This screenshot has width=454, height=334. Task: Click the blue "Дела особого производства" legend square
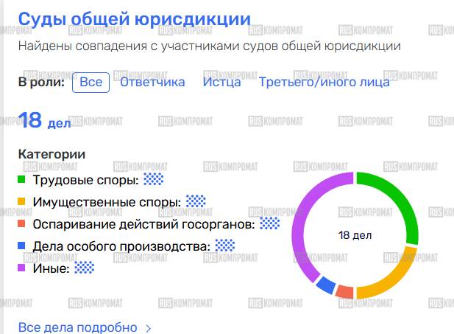[22, 246]
